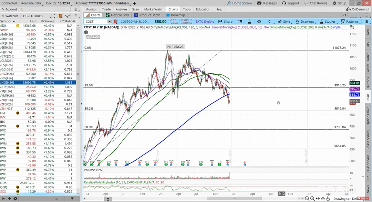
Task: Switch to the Scan tab
Action: pos(135,9)
